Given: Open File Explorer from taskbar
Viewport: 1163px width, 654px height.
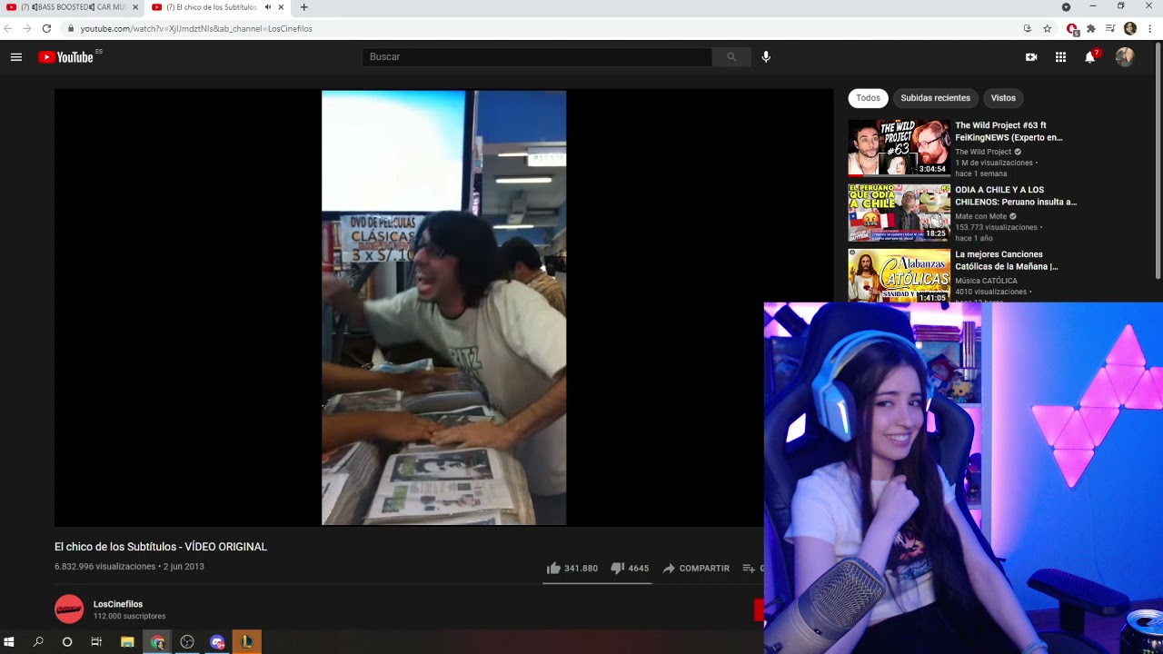Looking at the screenshot, I should (x=127, y=642).
